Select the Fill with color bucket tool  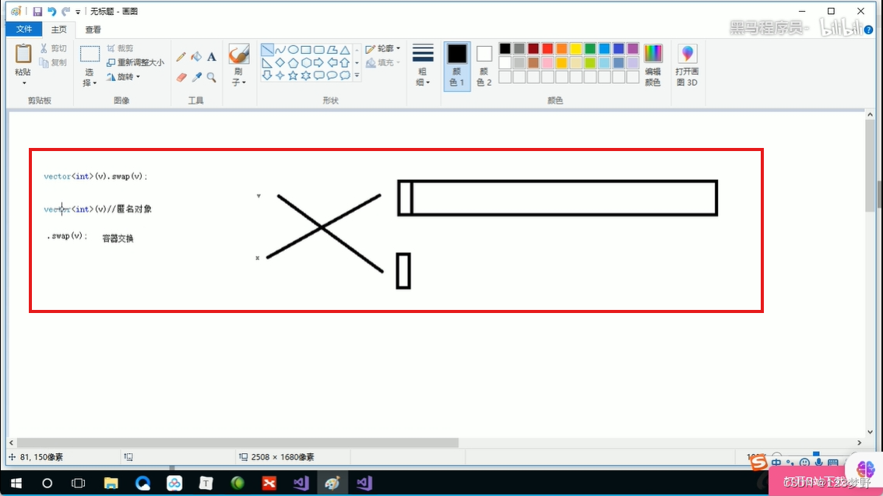(196, 57)
